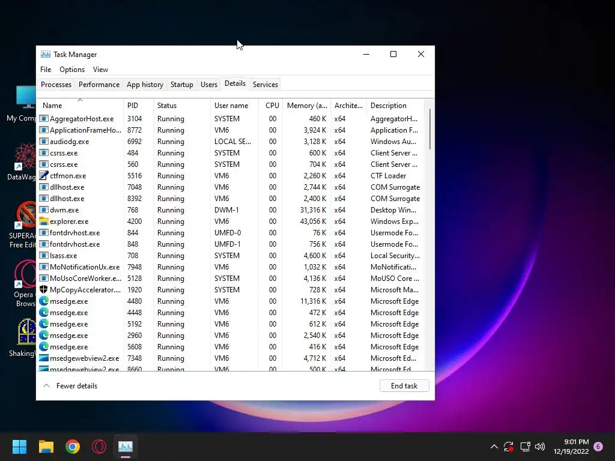Collapse Task Manager with Fewer details
The height and width of the screenshot is (461, 615).
point(71,386)
